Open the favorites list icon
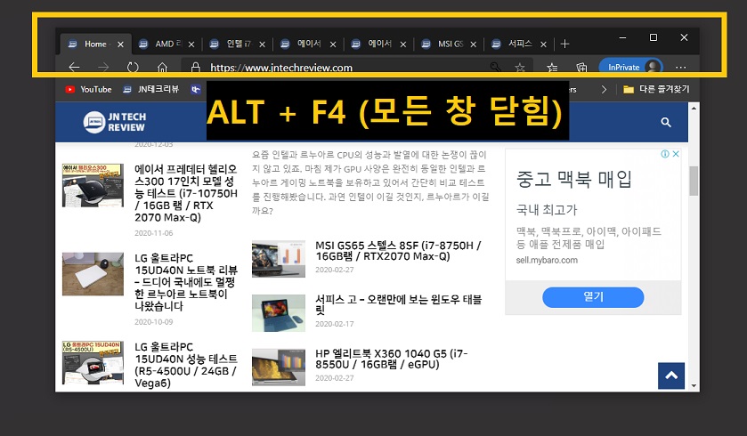The image size is (747, 436). 552,67
